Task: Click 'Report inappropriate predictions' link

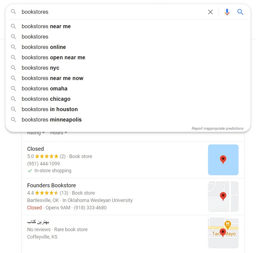Action: coord(218,128)
